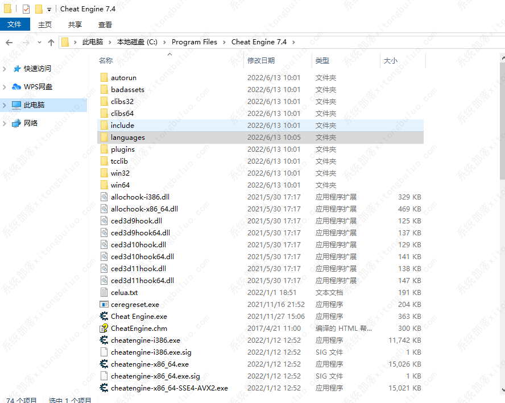Click the CheatEngine.chm help file icon
Screen dimensions: 505x403
pos(104,329)
